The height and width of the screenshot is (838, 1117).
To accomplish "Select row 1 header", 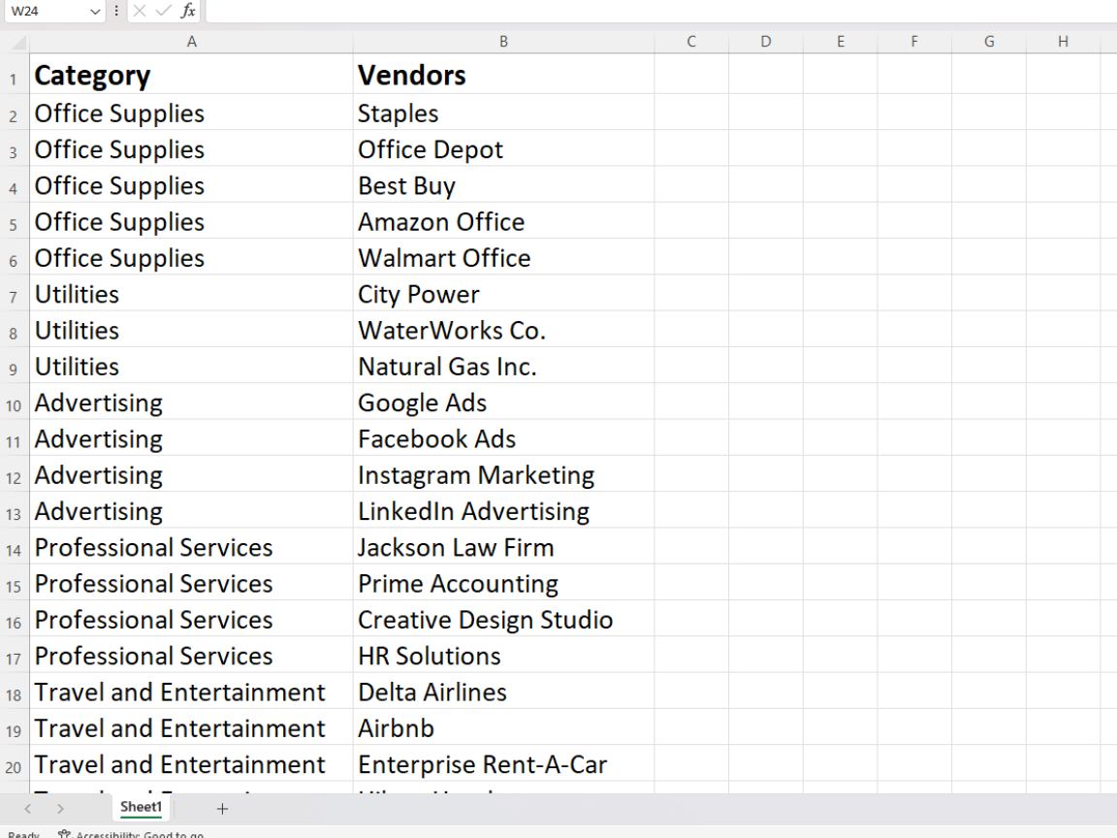I will pos(14,76).
